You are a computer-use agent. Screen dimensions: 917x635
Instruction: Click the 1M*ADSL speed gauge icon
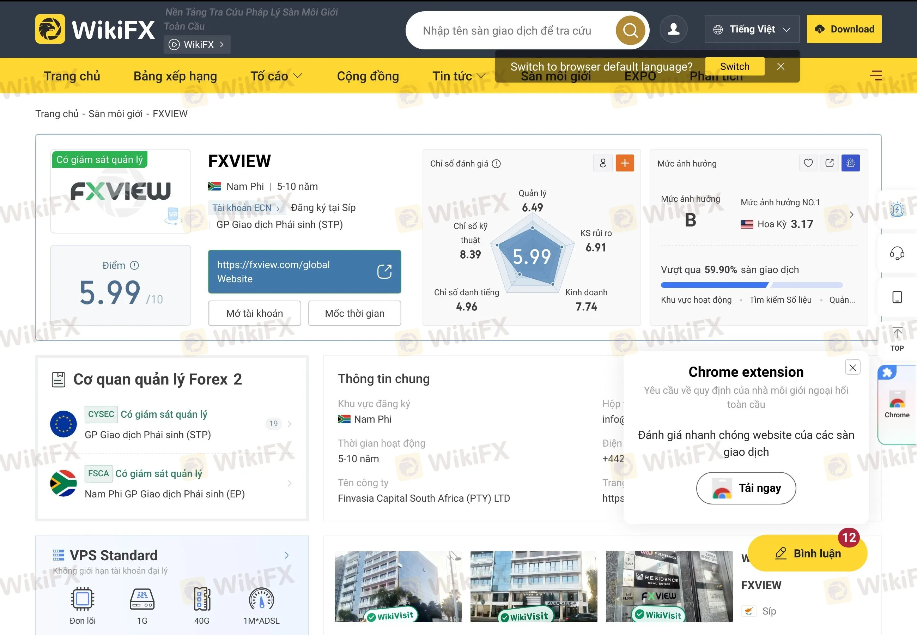tap(261, 599)
